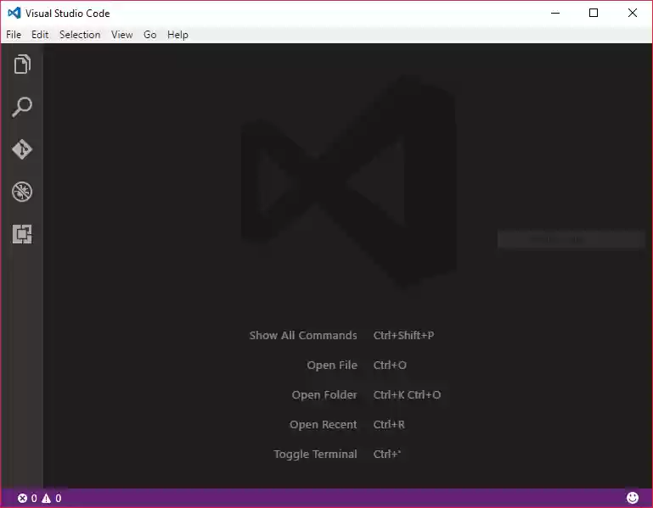
Task: Click the Open Recent label
Action: 324,425
